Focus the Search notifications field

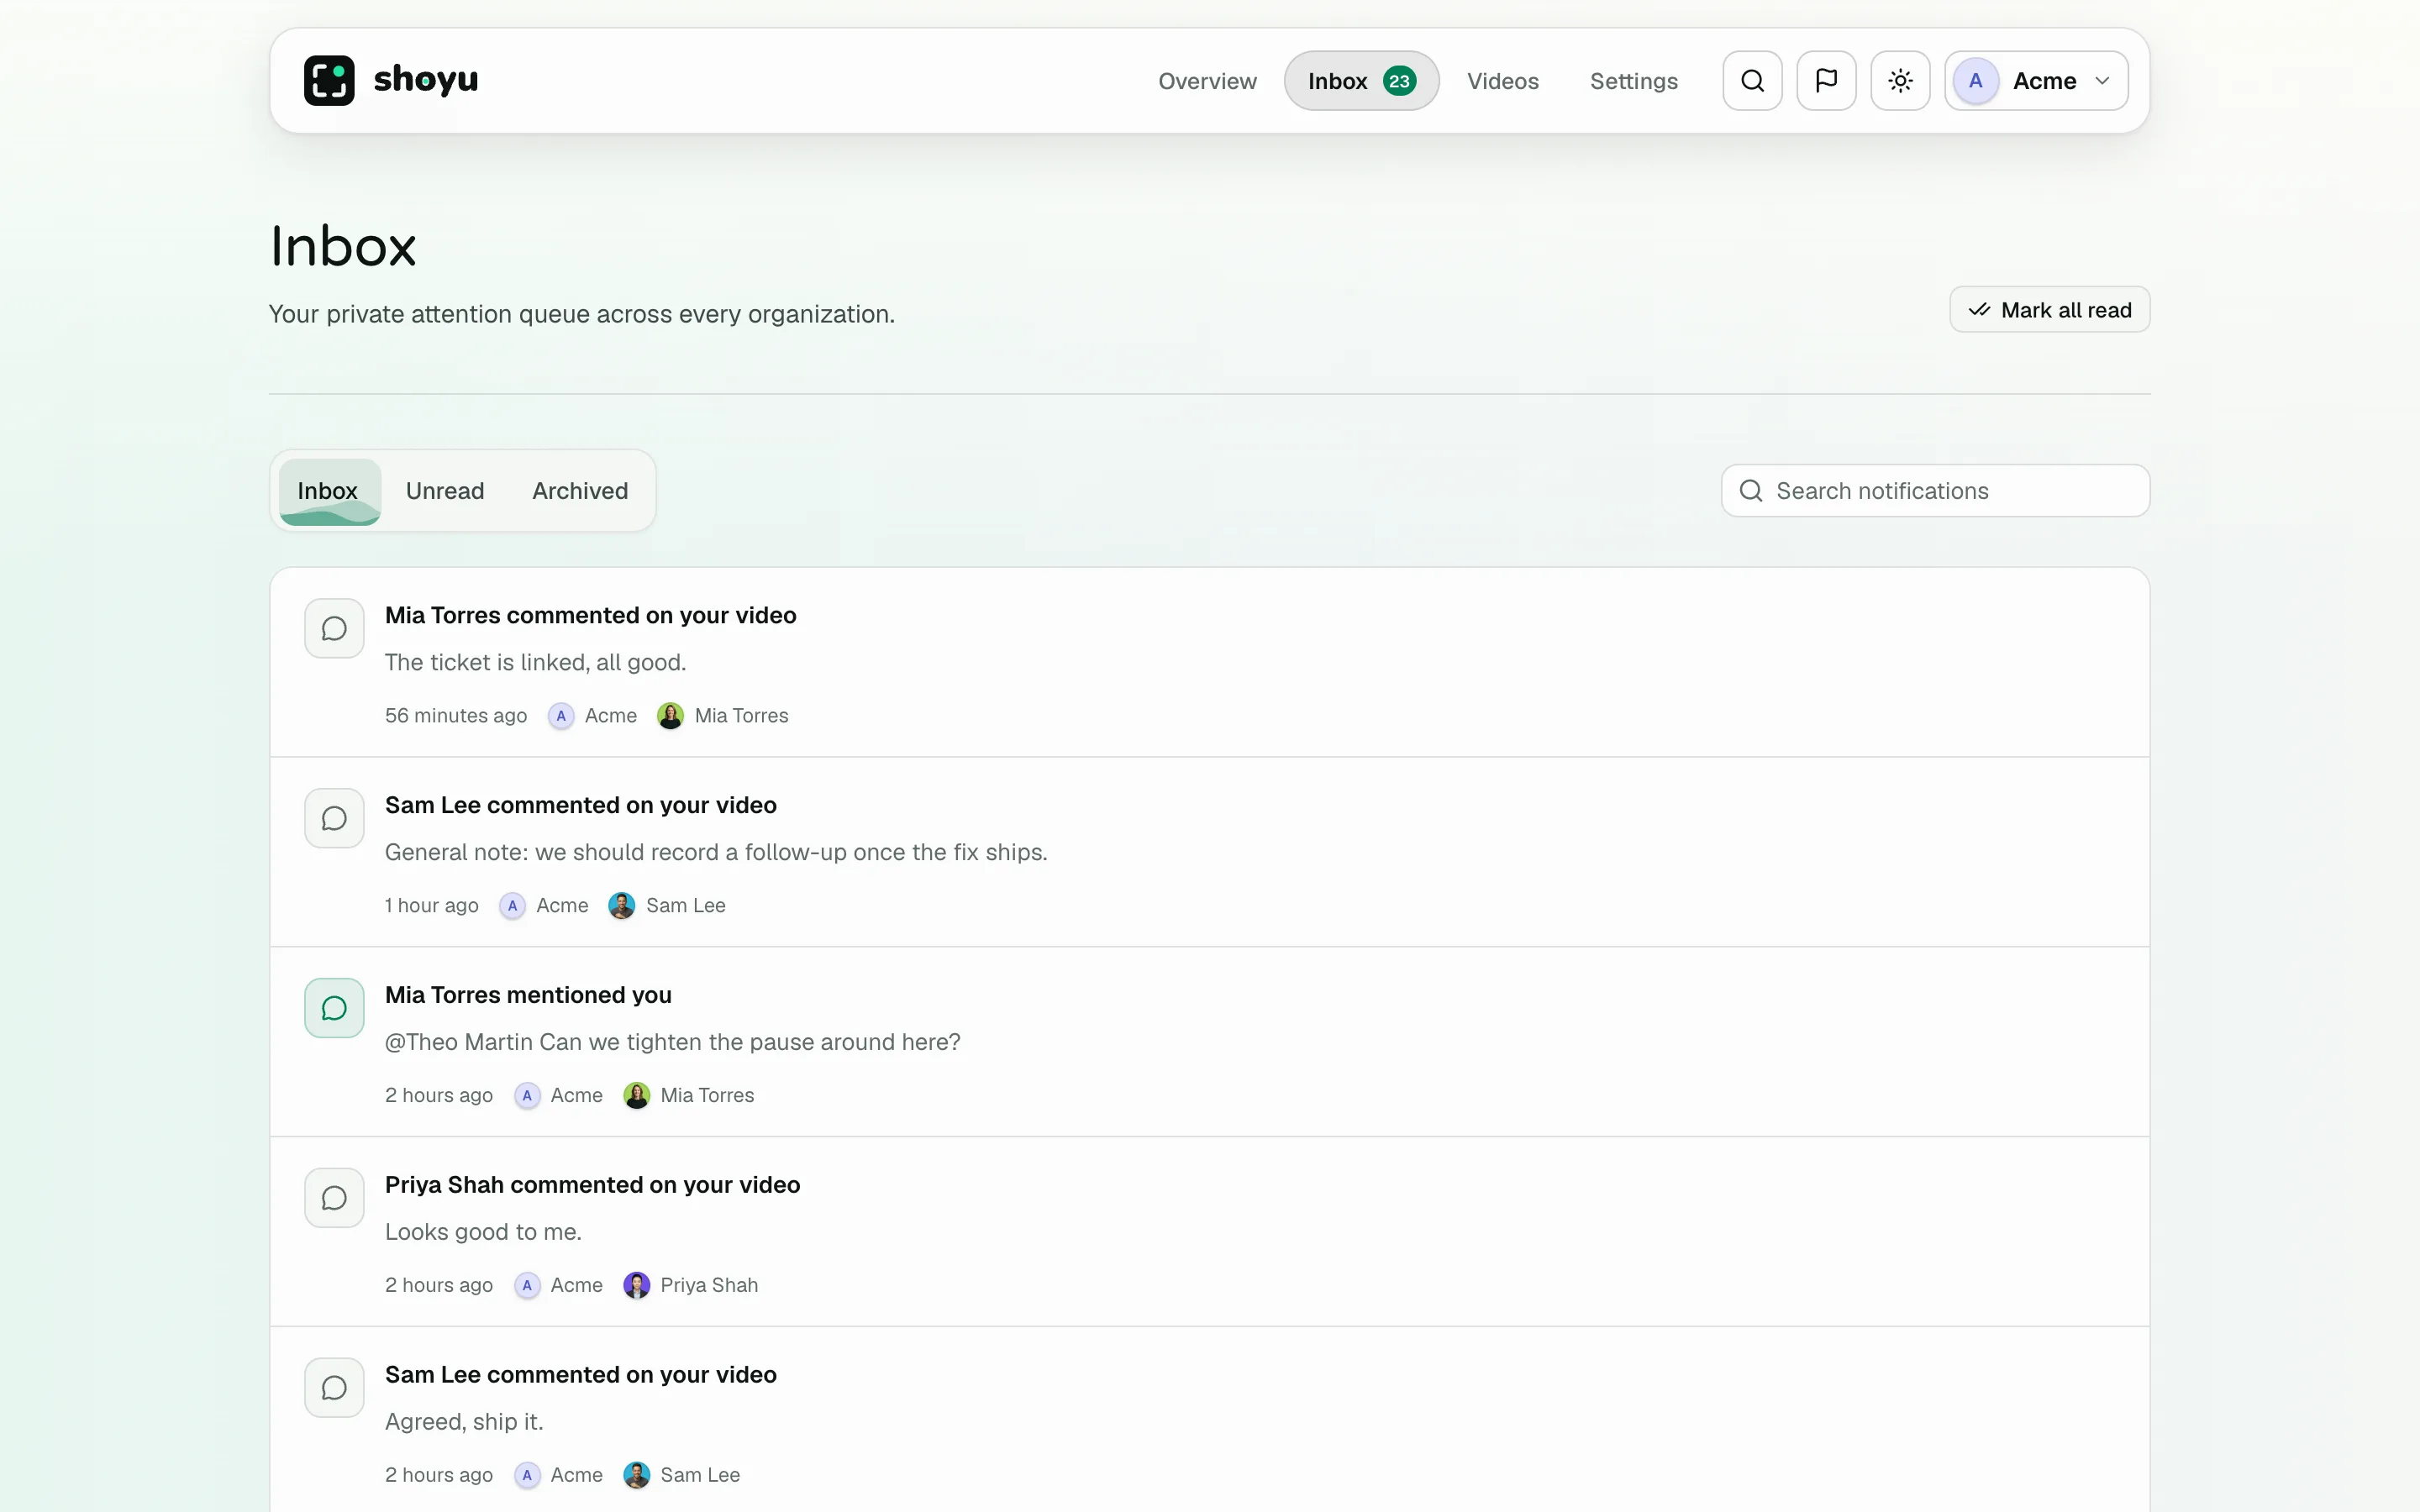1935,491
